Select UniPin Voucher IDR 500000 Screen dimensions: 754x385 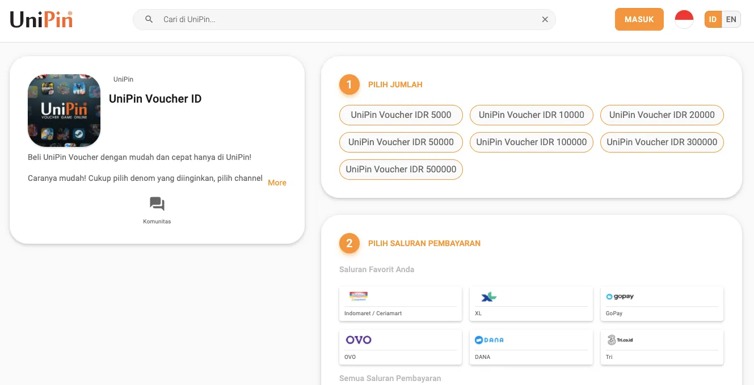tap(401, 169)
